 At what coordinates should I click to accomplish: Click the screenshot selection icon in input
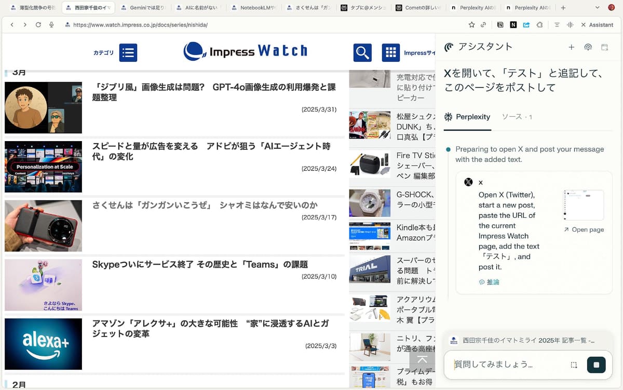[574, 365]
